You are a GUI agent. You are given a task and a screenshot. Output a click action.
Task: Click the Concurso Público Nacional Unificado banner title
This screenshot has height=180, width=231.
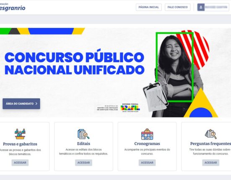(x=74, y=63)
